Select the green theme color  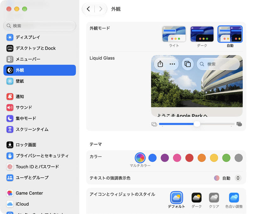226,158
